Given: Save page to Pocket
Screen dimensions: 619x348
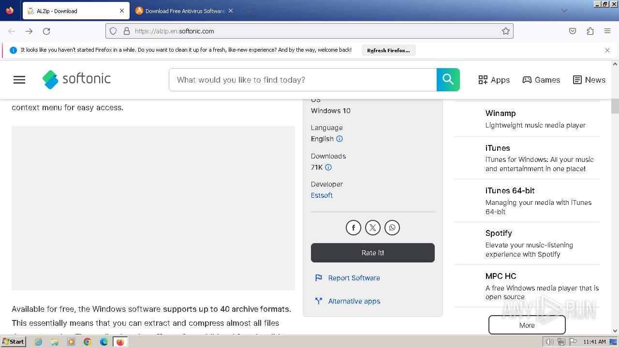Looking at the screenshot, I should [573, 31].
